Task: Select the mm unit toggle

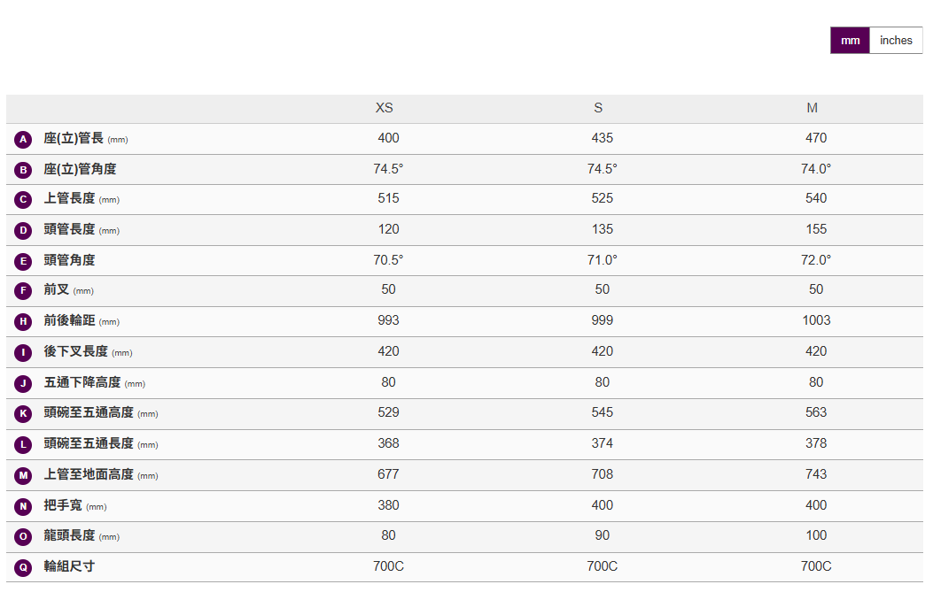Action: tap(850, 41)
